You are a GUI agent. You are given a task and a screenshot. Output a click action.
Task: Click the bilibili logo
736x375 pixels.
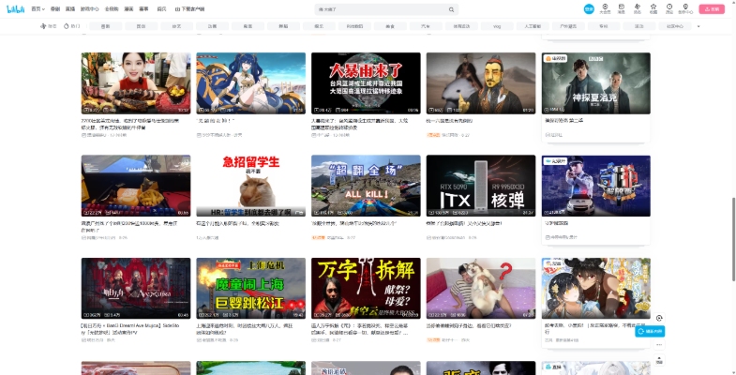tap(15, 9)
